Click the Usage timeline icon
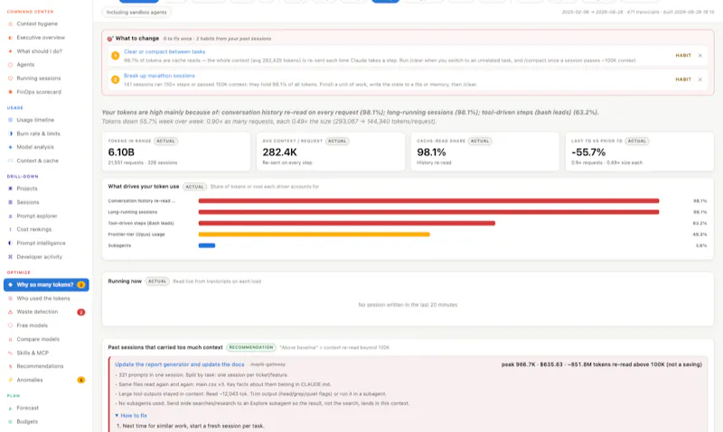Image resolution: width=723 pixels, height=432 pixels. click(10, 120)
